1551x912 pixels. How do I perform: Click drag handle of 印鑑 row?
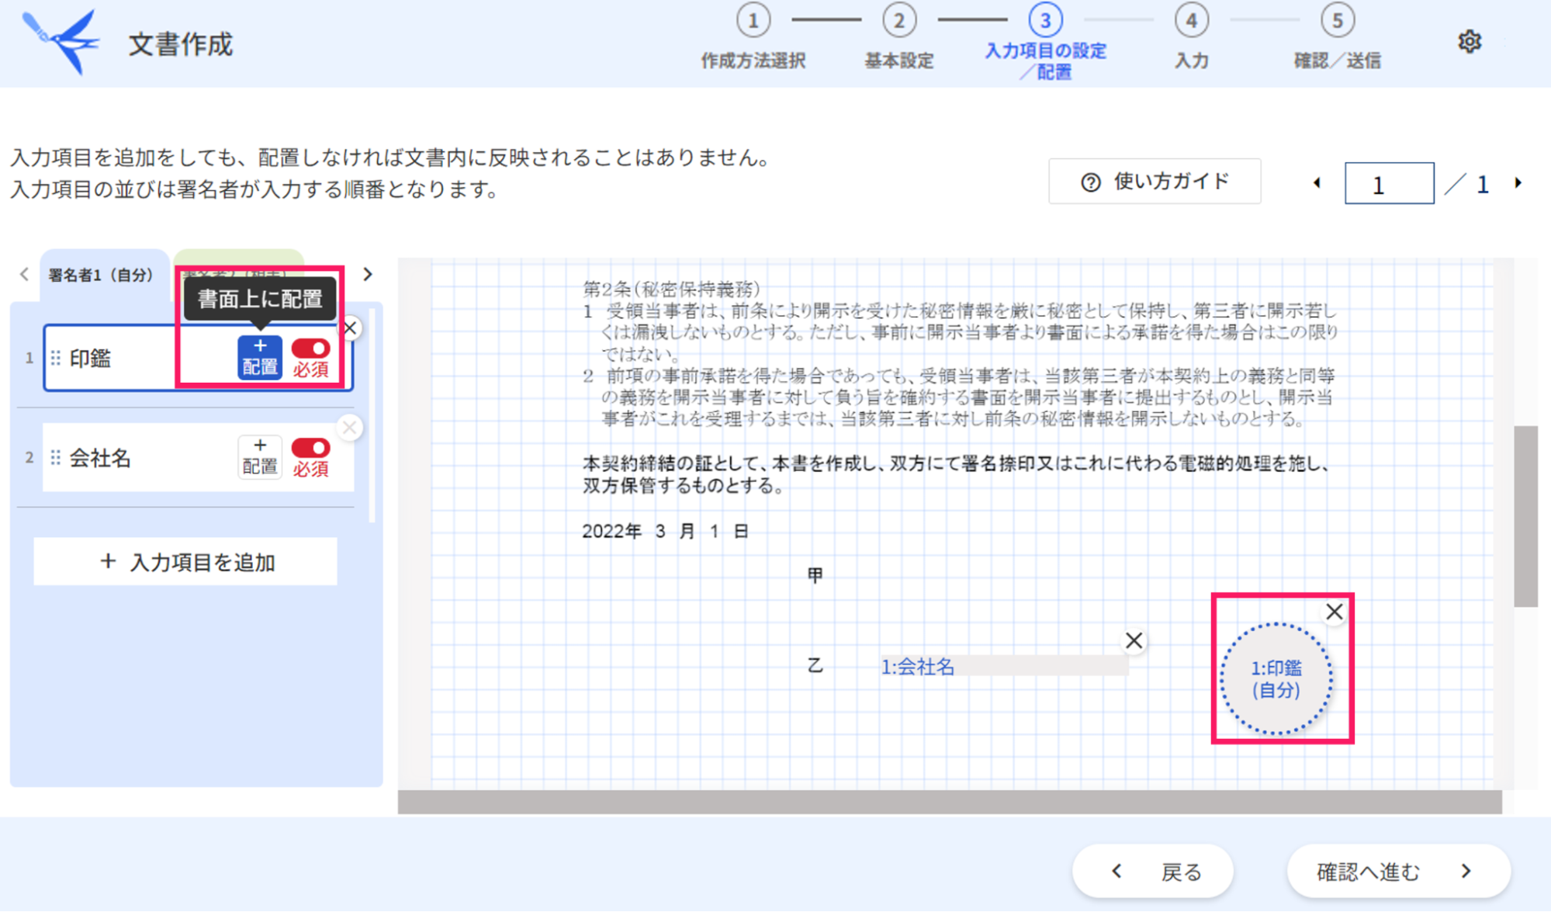point(56,358)
